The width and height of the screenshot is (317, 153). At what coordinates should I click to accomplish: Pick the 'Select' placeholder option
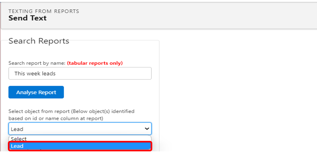point(19,139)
